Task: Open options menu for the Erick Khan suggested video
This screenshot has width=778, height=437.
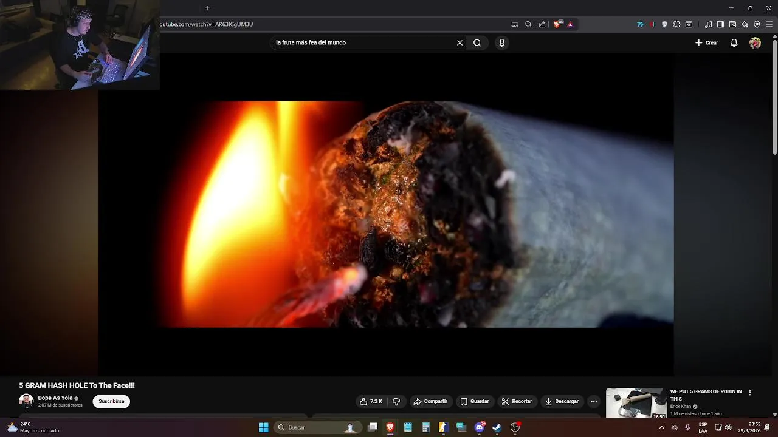Action: 749,393
